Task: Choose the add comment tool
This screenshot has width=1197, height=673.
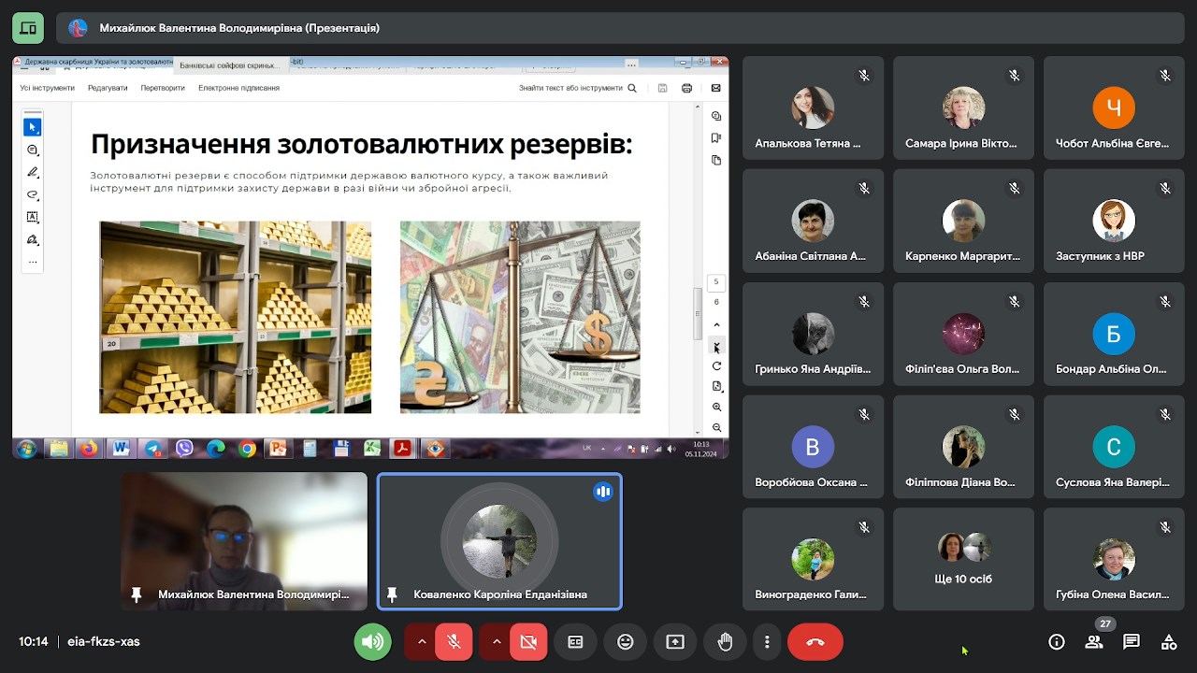Action: pyautogui.click(x=33, y=150)
